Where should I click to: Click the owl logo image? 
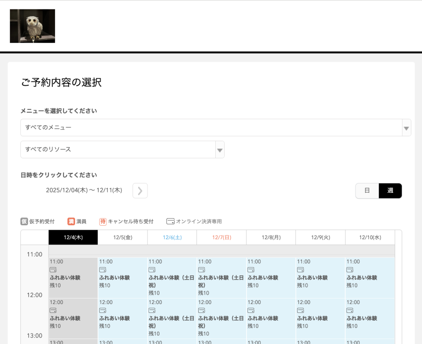[32, 26]
